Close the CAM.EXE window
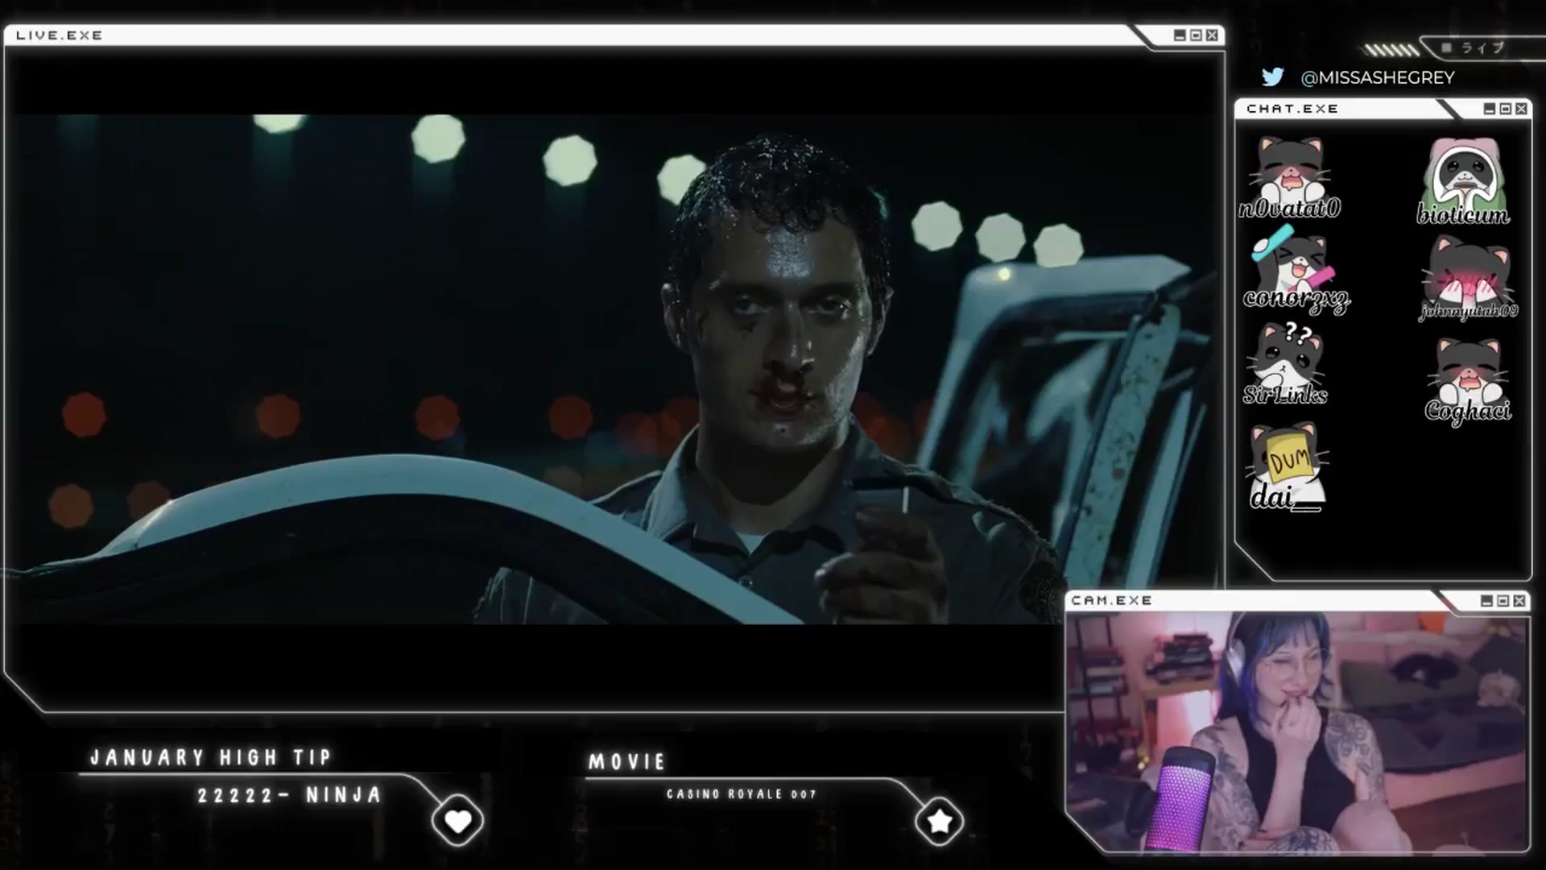1546x870 pixels. (x=1519, y=601)
